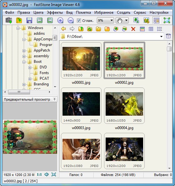The height and width of the screenshot is (186, 175).
Task: Click the crop board tool icon
Action: [147, 20]
